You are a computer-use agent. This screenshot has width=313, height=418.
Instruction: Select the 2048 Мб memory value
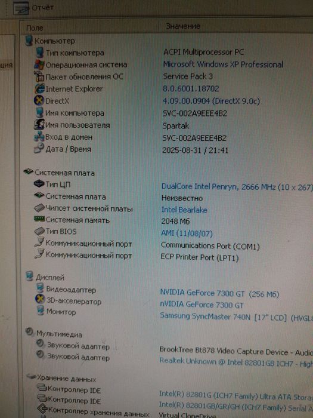point(175,222)
